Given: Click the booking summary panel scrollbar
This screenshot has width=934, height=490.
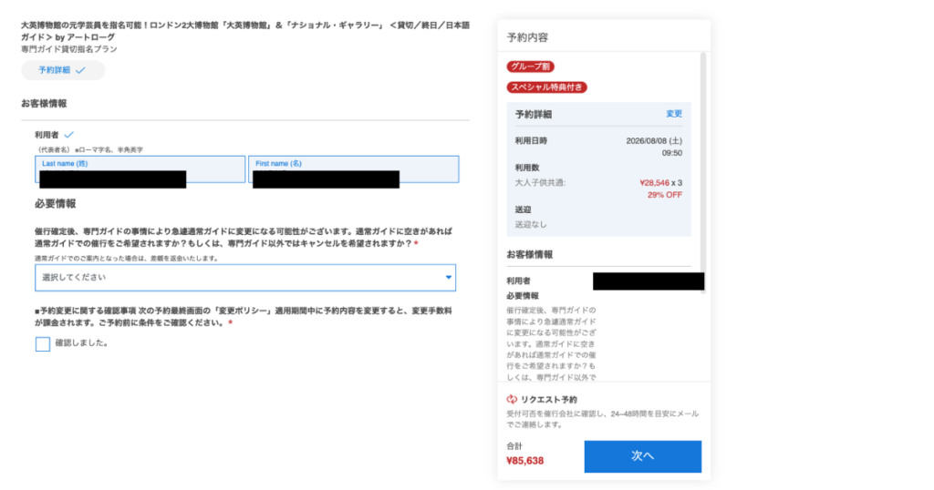Looking at the screenshot, I should 703,172.
